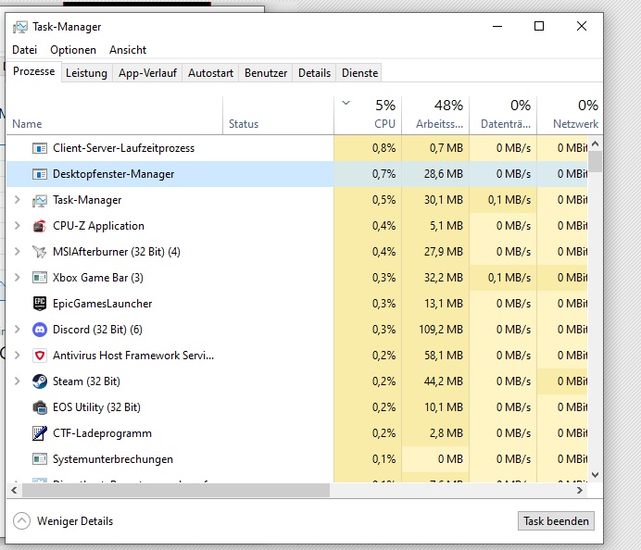Click the sort arrow above the CPU column
This screenshot has width=641, height=550.
346,103
